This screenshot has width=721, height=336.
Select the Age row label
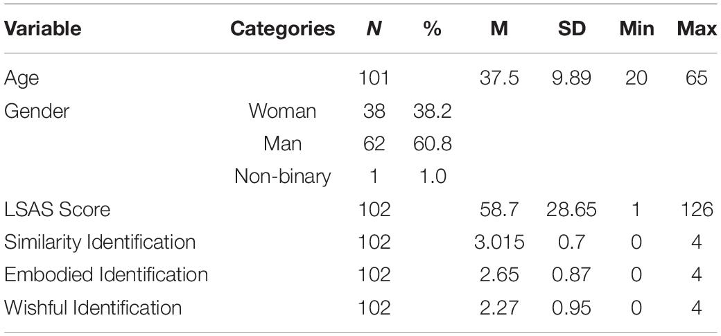[21, 78]
